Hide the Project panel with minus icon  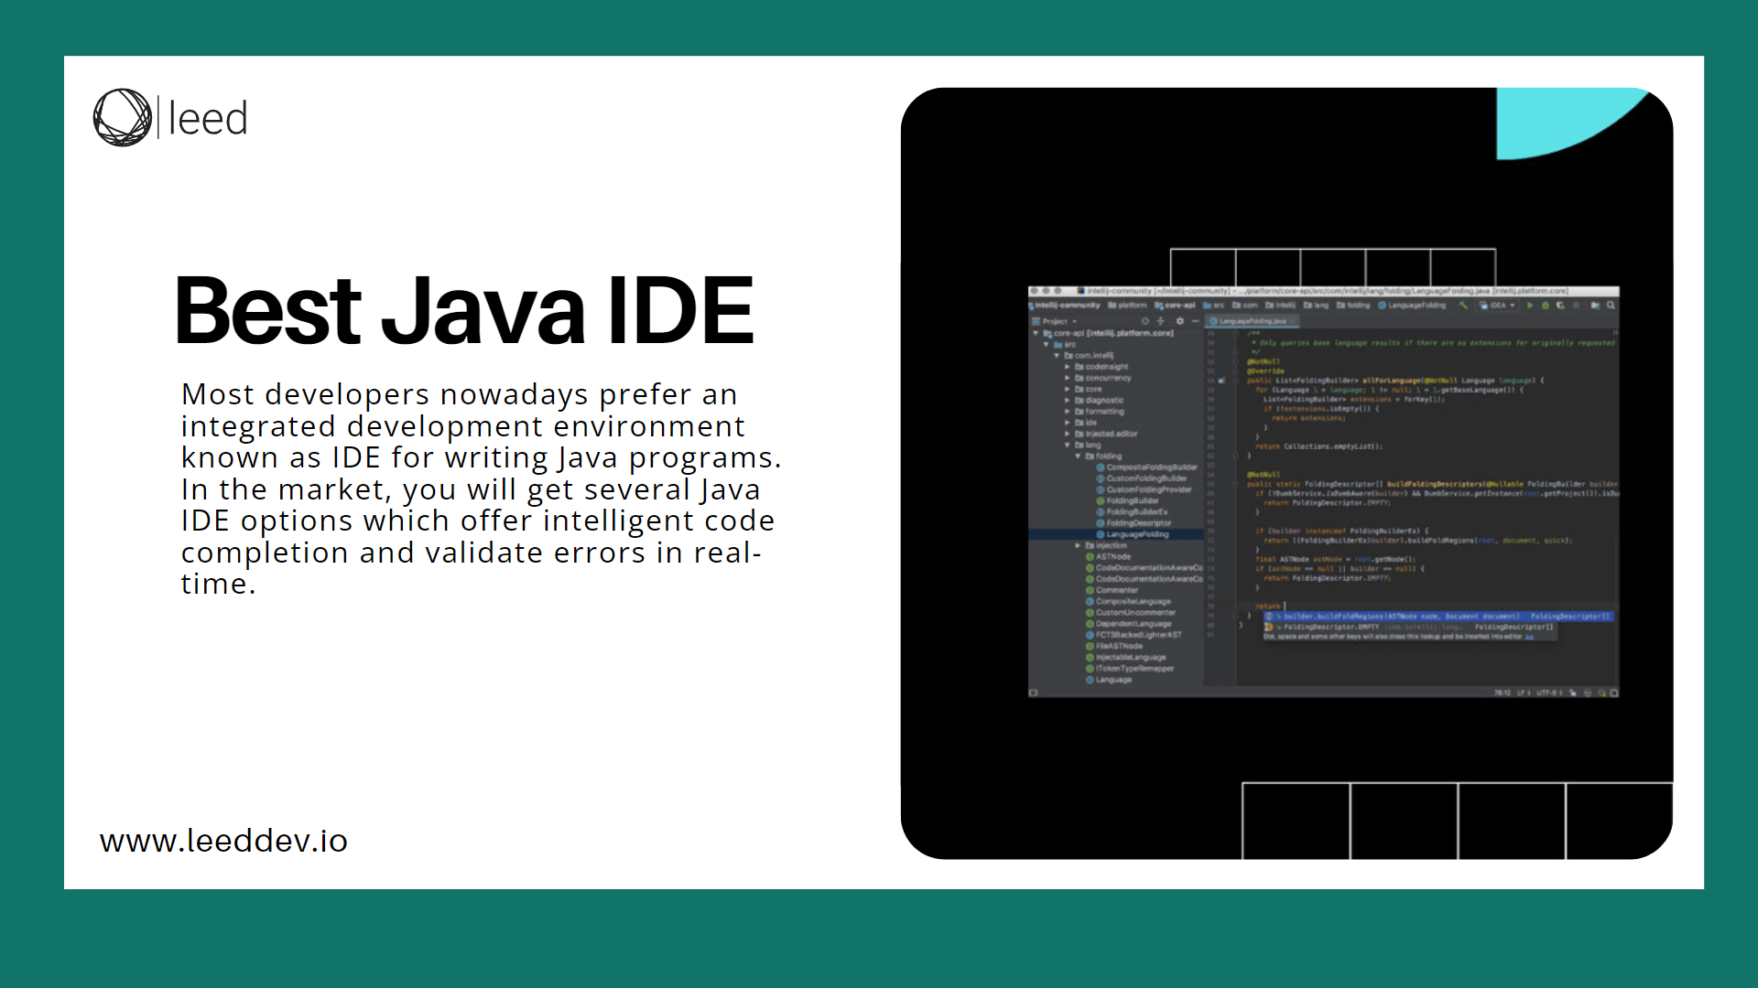pos(1195,321)
